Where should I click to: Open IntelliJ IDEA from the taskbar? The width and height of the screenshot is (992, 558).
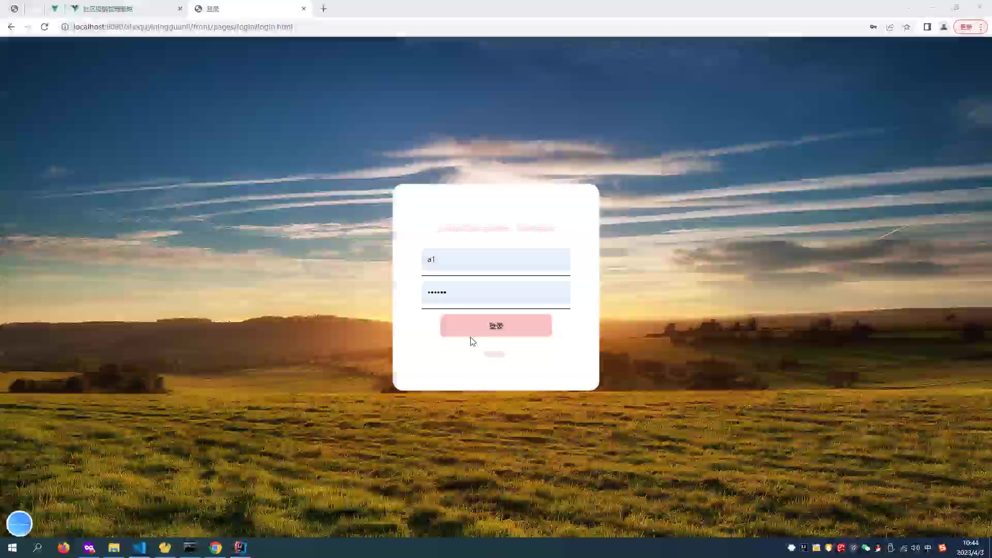pos(241,548)
